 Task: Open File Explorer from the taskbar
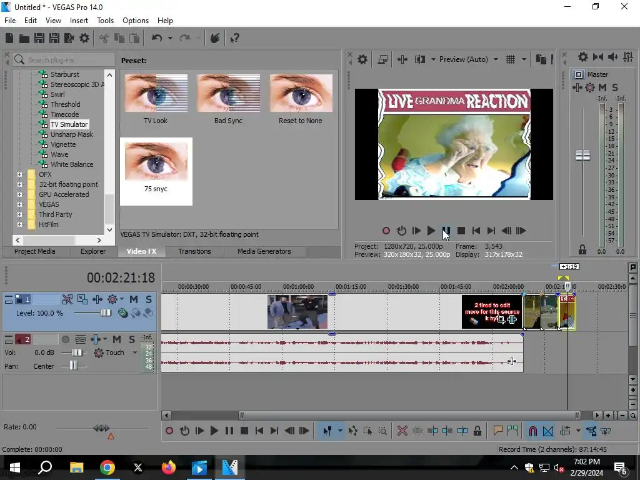[76, 467]
